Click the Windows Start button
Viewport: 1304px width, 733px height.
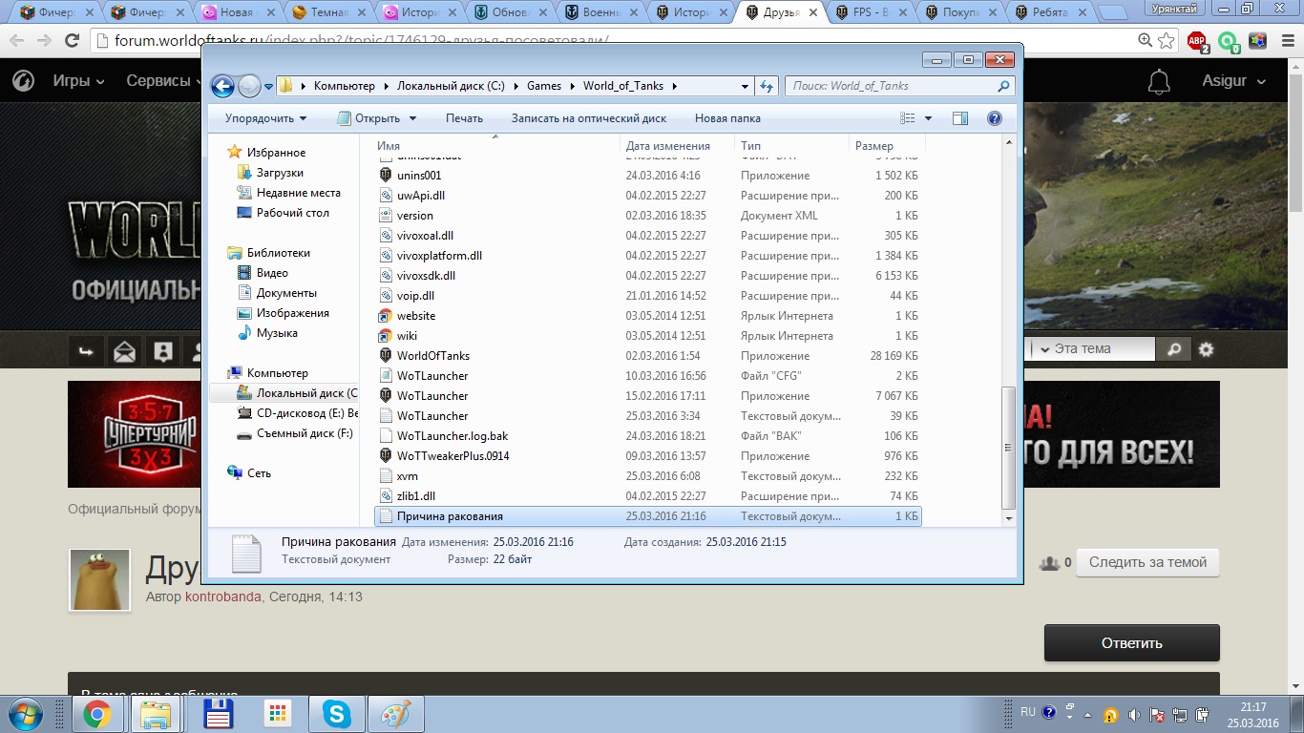(x=25, y=714)
